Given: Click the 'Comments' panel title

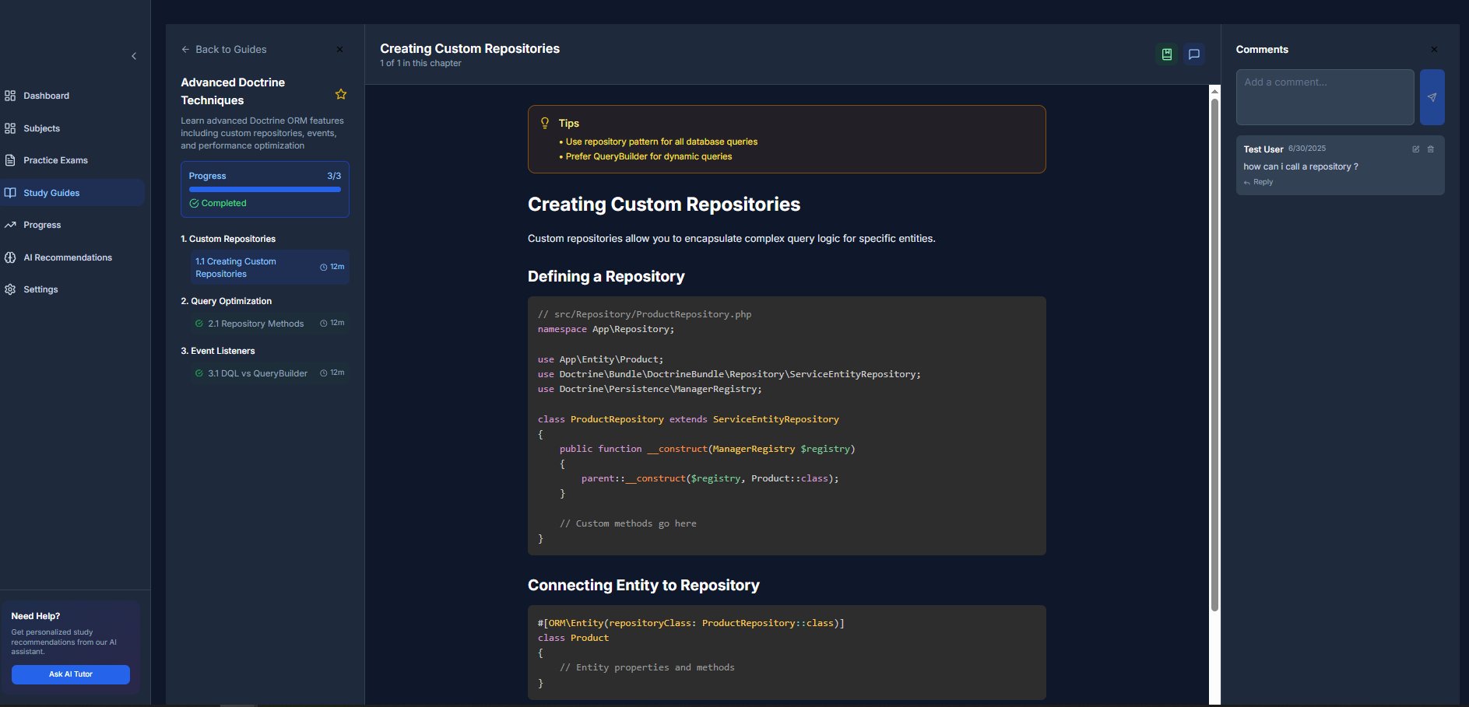Looking at the screenshot, I should click(x=1262, y=49).
